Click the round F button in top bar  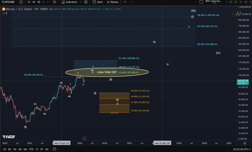241,2
